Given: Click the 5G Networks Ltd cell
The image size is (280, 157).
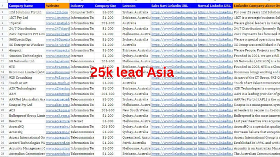Looking at the screenshot, I should point(26,61).
